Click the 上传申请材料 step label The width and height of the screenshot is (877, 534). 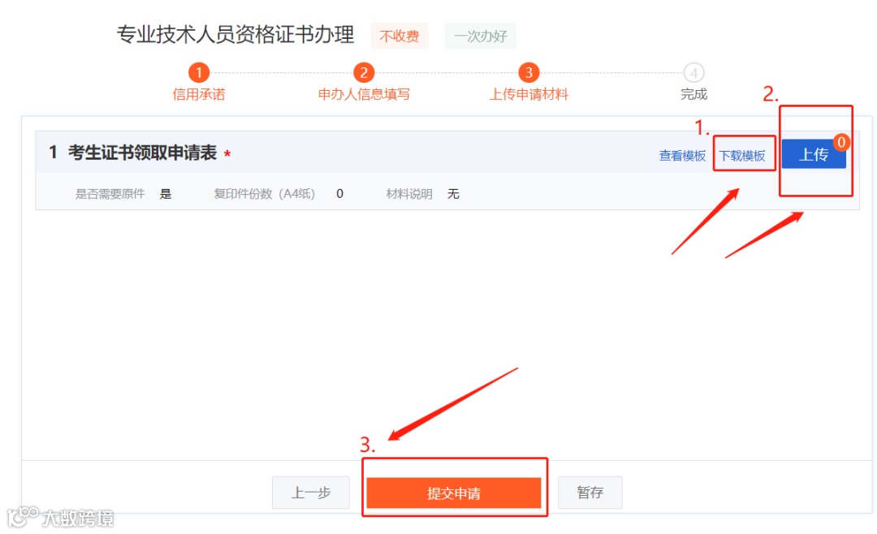click(x=529, y=94)
